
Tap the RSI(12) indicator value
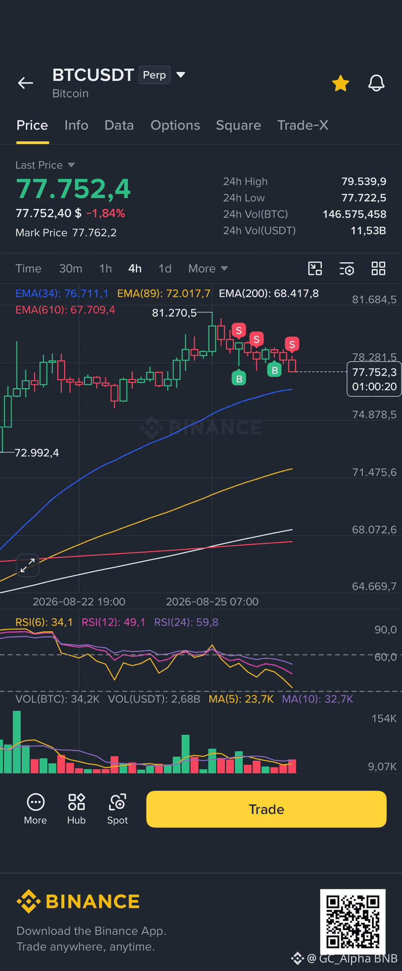coord(114,622)
